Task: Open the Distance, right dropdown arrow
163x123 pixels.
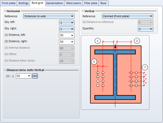Action: coord(72,42)
